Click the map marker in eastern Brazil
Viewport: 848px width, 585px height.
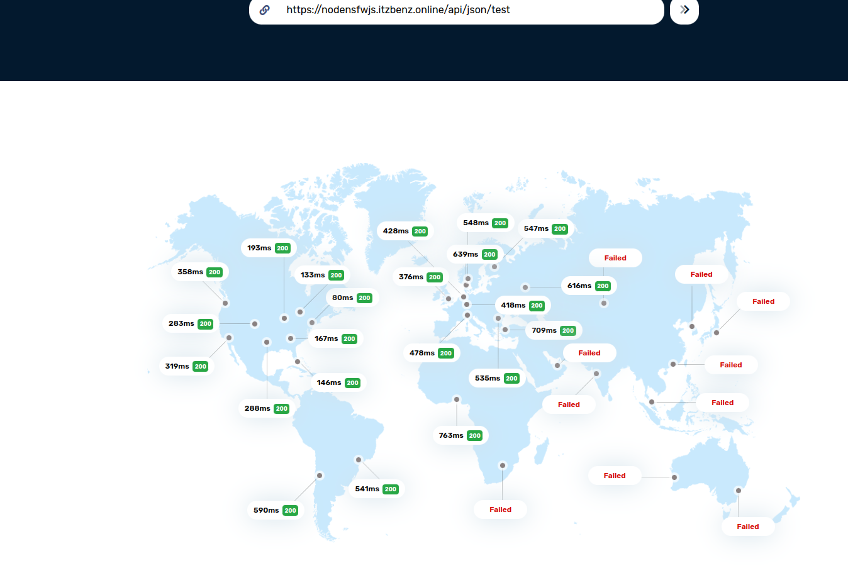point(359,460)
